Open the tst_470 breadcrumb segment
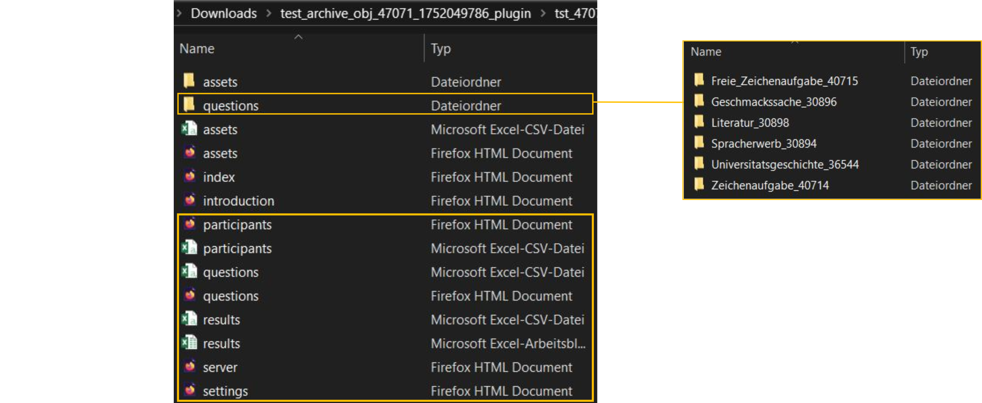This screenshot has width=982, height=403. click(576, 13)
